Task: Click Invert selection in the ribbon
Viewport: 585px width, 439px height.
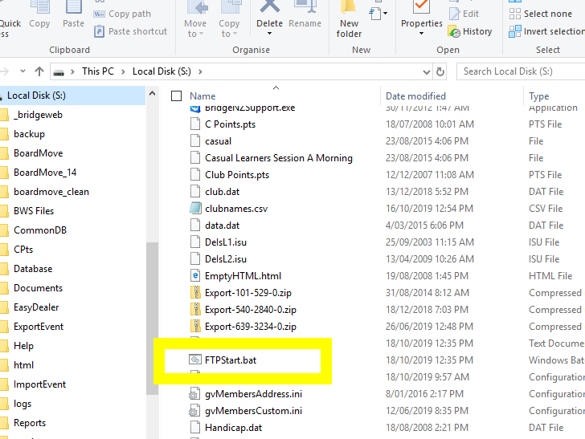Action: (x=546, y=31)
